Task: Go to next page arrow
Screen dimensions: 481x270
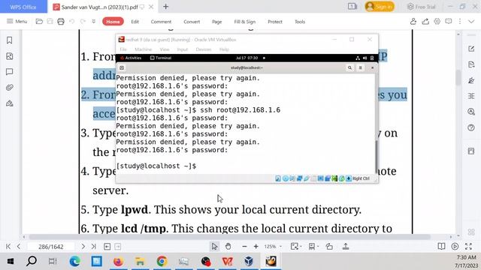Action: point(83,247)
